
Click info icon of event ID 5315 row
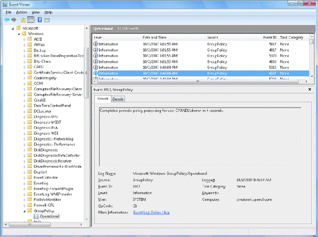(96, 67)
